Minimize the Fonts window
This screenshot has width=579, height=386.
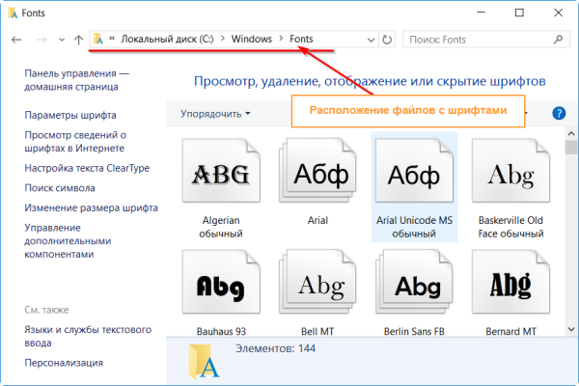pyautogui.click(x=482, y=13)
